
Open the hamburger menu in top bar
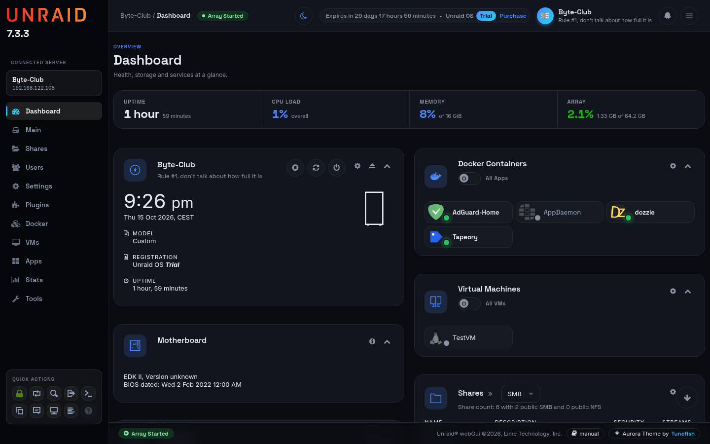[689, 16]
